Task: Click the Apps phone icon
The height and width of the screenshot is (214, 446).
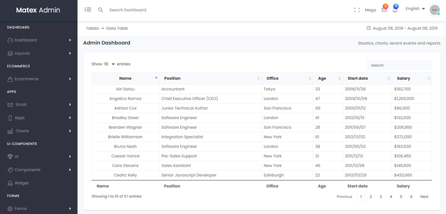Action: [x=10, y=118]
